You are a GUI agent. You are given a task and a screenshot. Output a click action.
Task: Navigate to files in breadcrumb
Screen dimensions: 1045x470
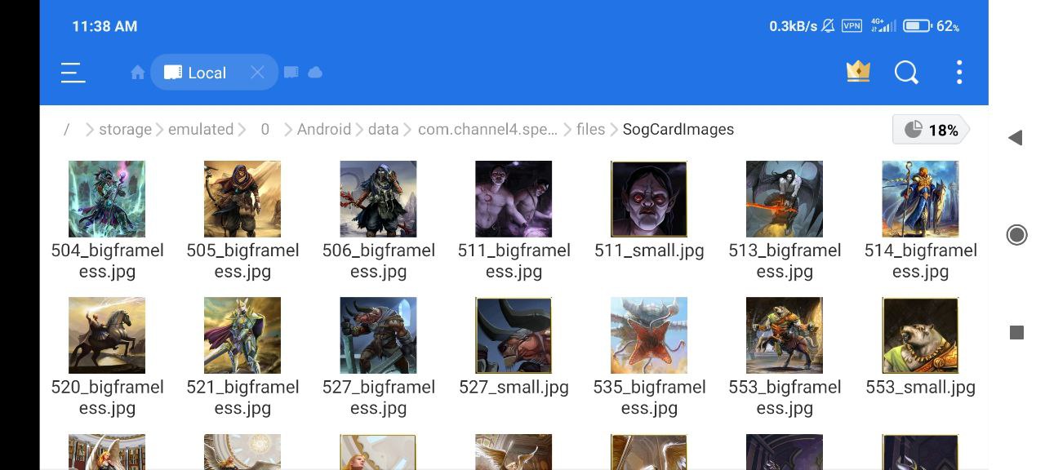[590, 129]
